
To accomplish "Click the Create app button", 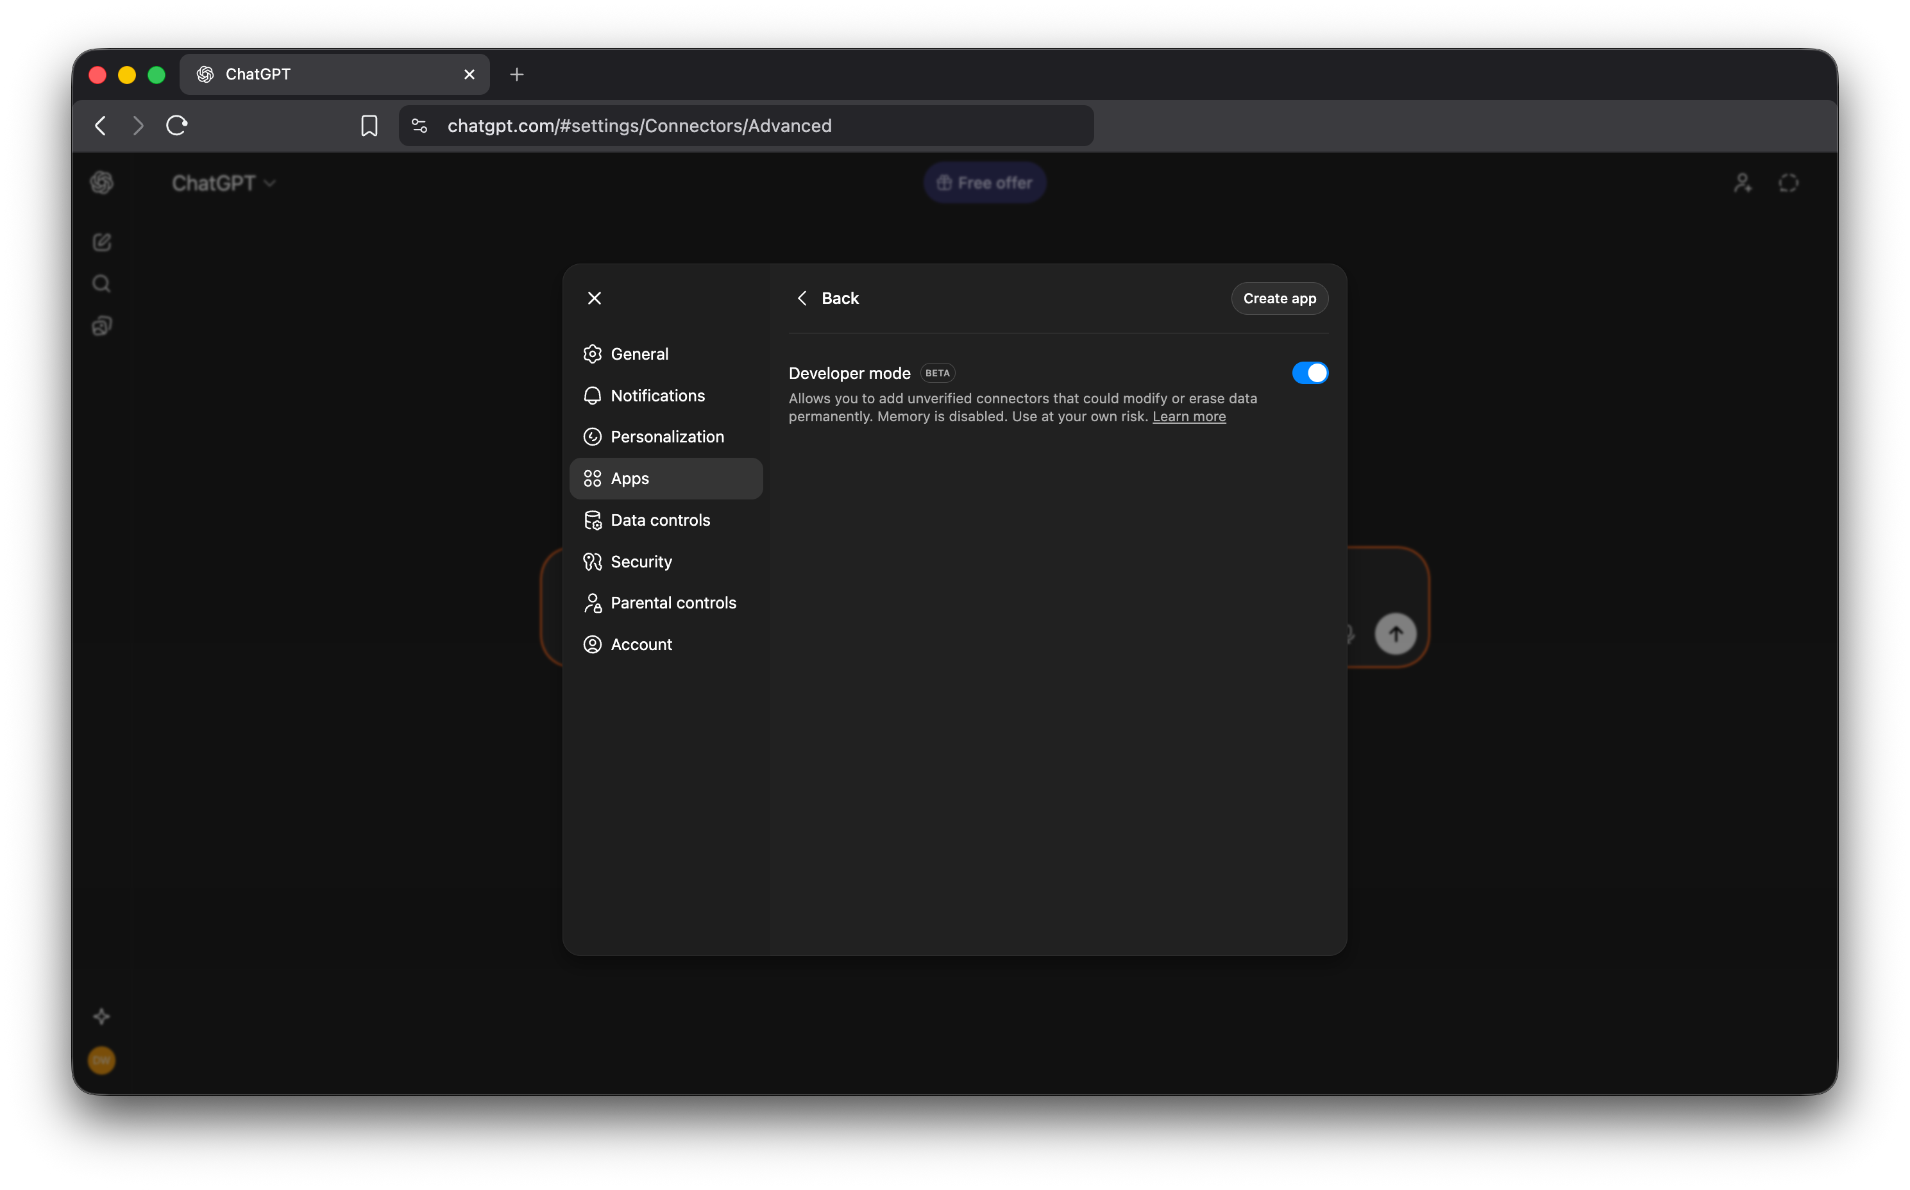I will (x=1279, y=298).
